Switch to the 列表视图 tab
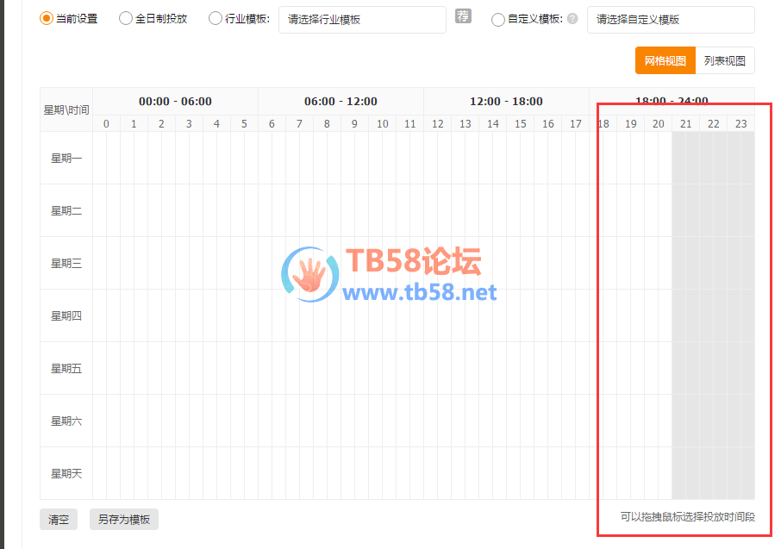Image resolution: width=781 pixels, height=549 pixels. pos(724,61)
